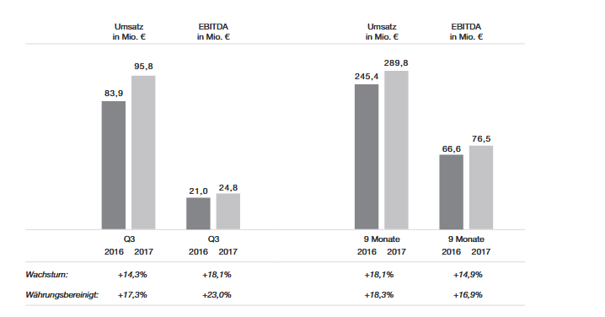This screenshot has height=317, width=605.
Task: Click the +14,9% growth value
Action: 468,275
